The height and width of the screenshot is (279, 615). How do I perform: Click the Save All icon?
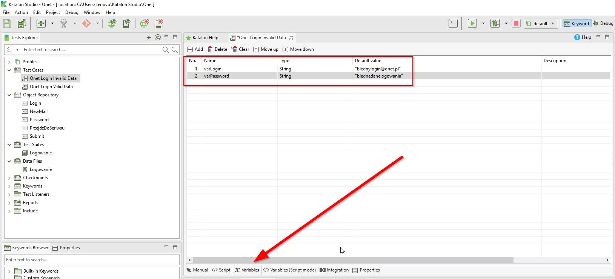click(x=22, y=23)
